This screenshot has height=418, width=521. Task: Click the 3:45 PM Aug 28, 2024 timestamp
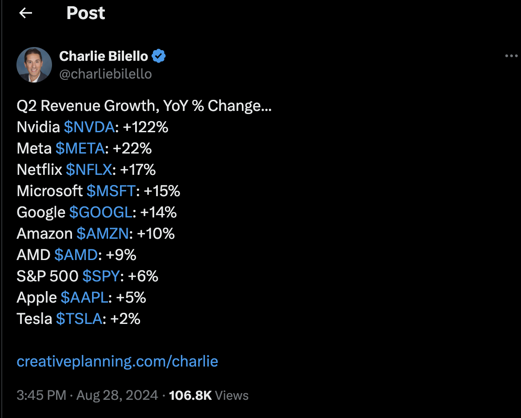click(87, 395)
